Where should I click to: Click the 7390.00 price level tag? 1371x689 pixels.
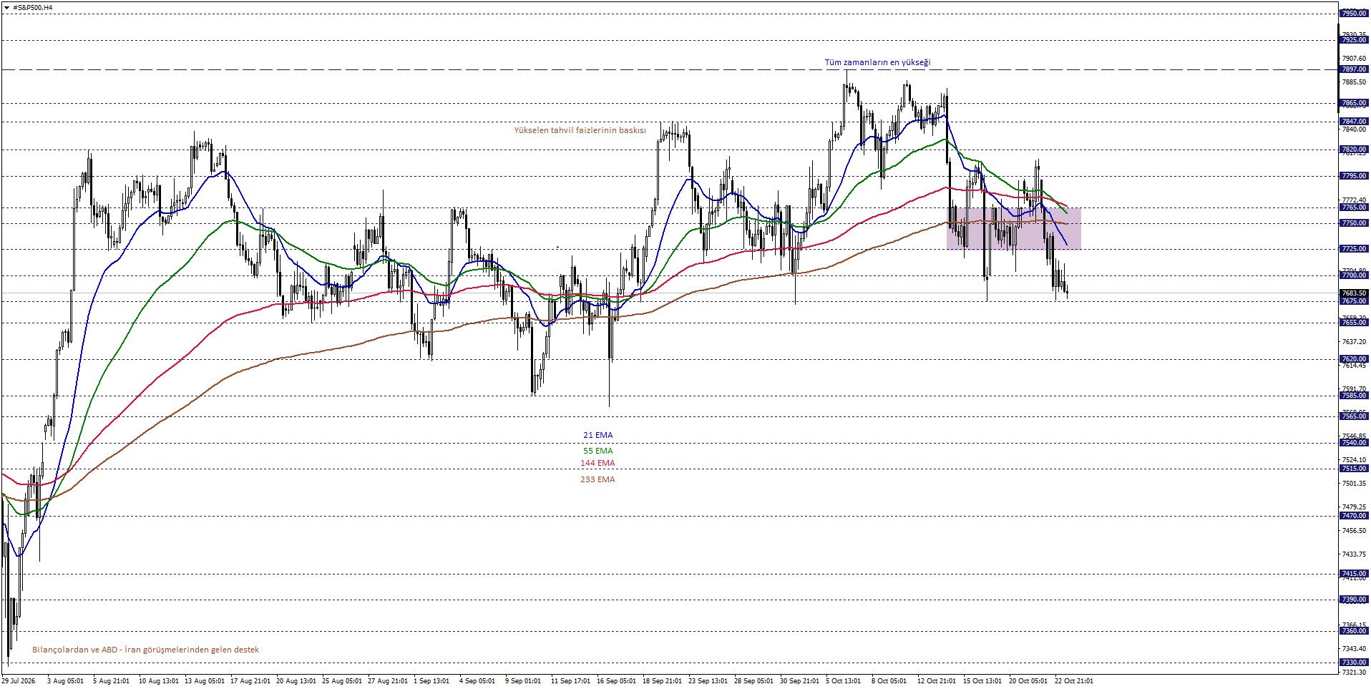pyautogui.click(x=1353, y=600)
